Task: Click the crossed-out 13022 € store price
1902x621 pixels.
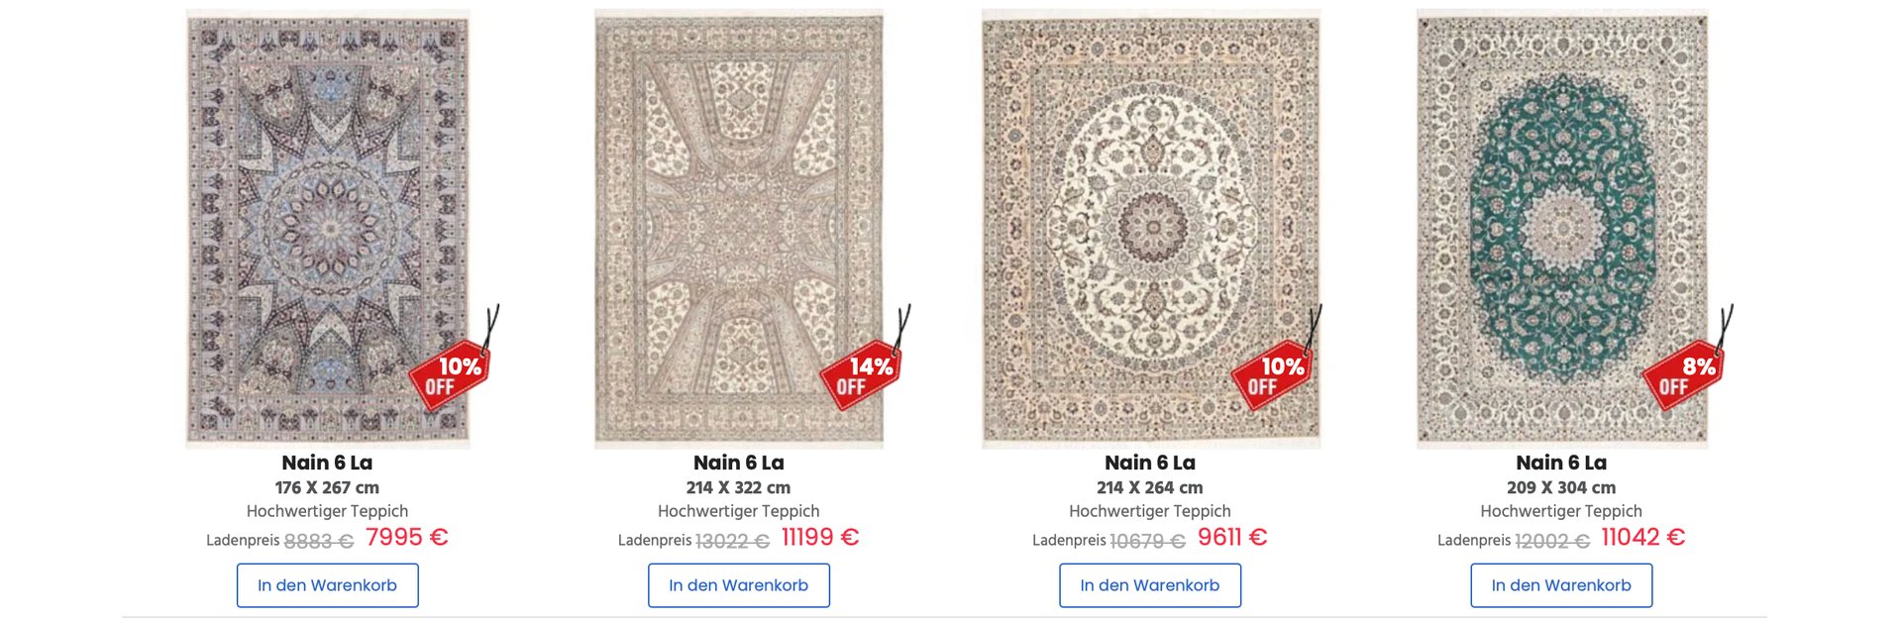Action: pyautogui.click(x=732, y=541)
